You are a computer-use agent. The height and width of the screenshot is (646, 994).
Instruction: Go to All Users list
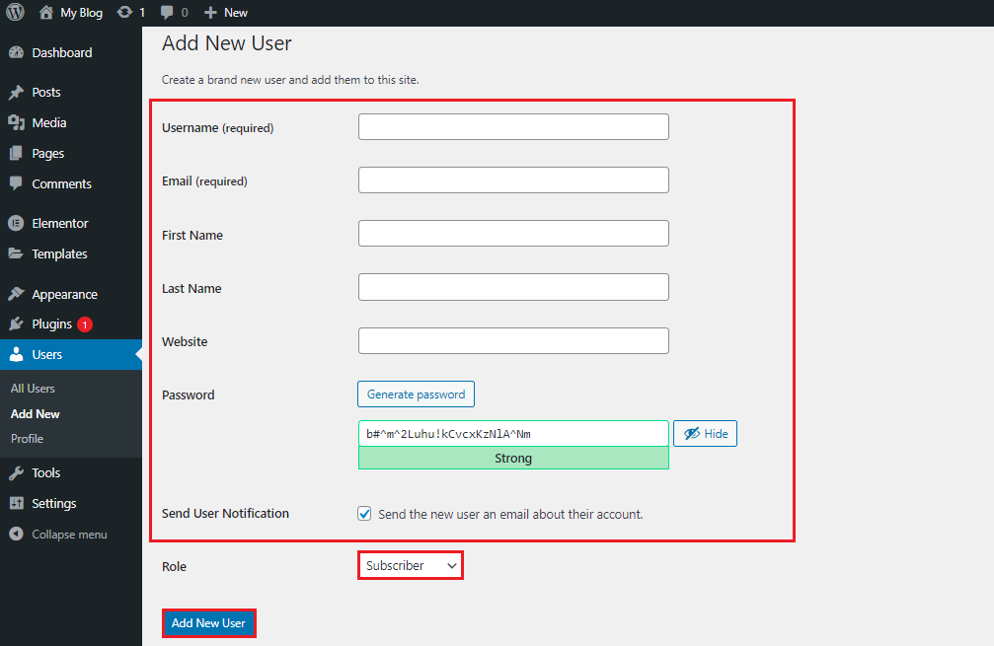(32, 388)
